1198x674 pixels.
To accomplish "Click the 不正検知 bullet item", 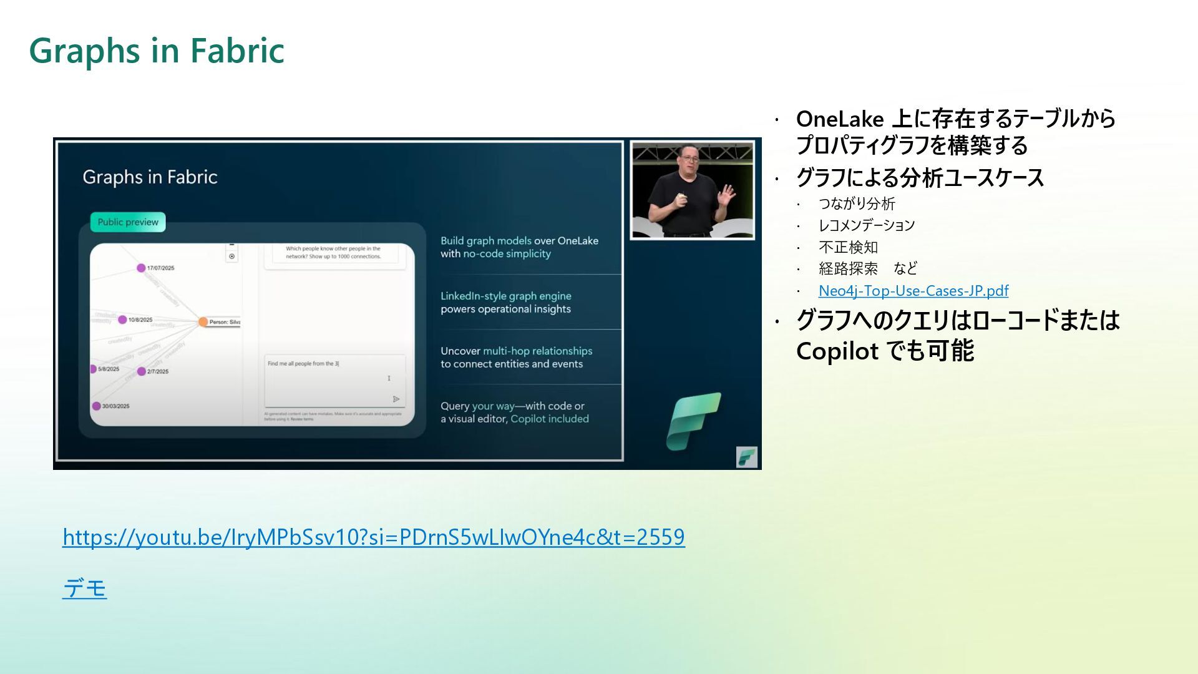I will pos(848,248).
